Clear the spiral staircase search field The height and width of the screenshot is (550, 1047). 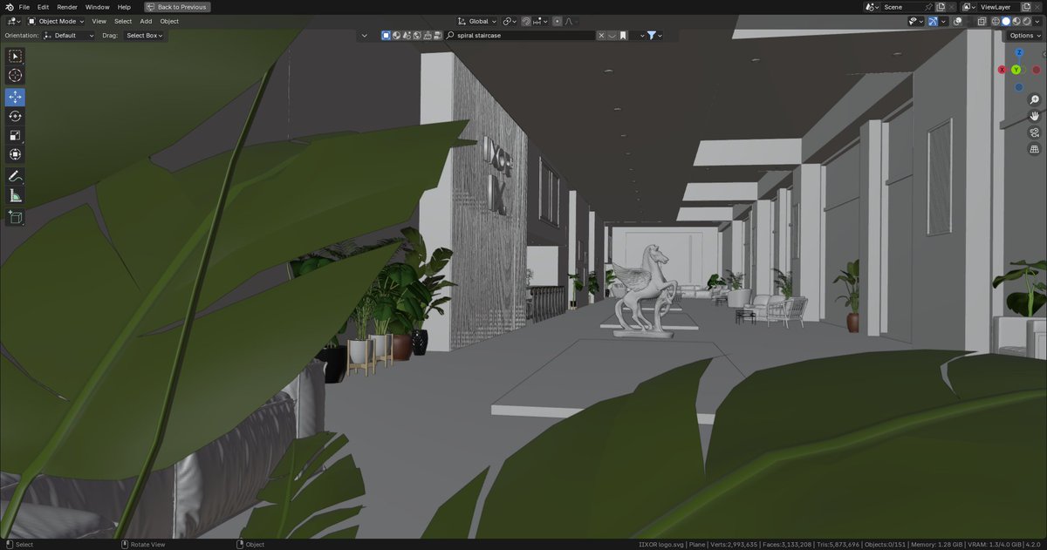point(600,35)
